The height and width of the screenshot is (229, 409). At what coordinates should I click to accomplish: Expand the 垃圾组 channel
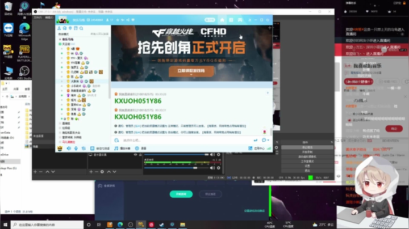(60, 128)
